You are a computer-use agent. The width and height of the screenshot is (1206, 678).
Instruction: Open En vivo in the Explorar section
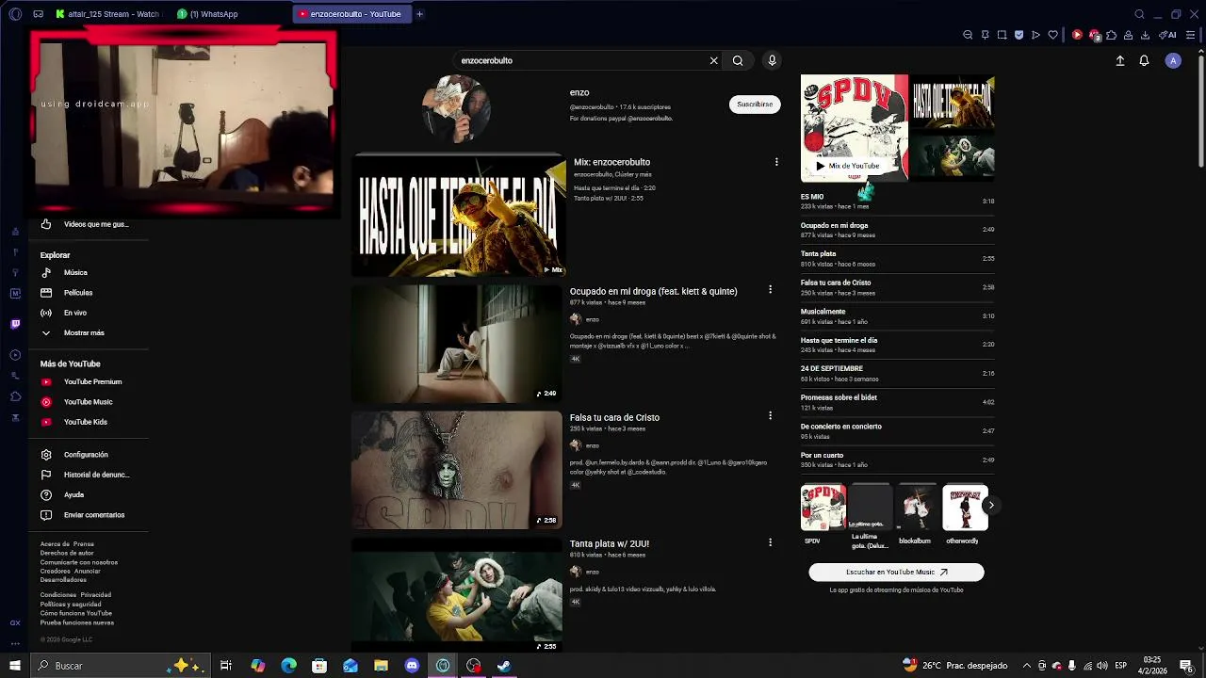(90, 313)
